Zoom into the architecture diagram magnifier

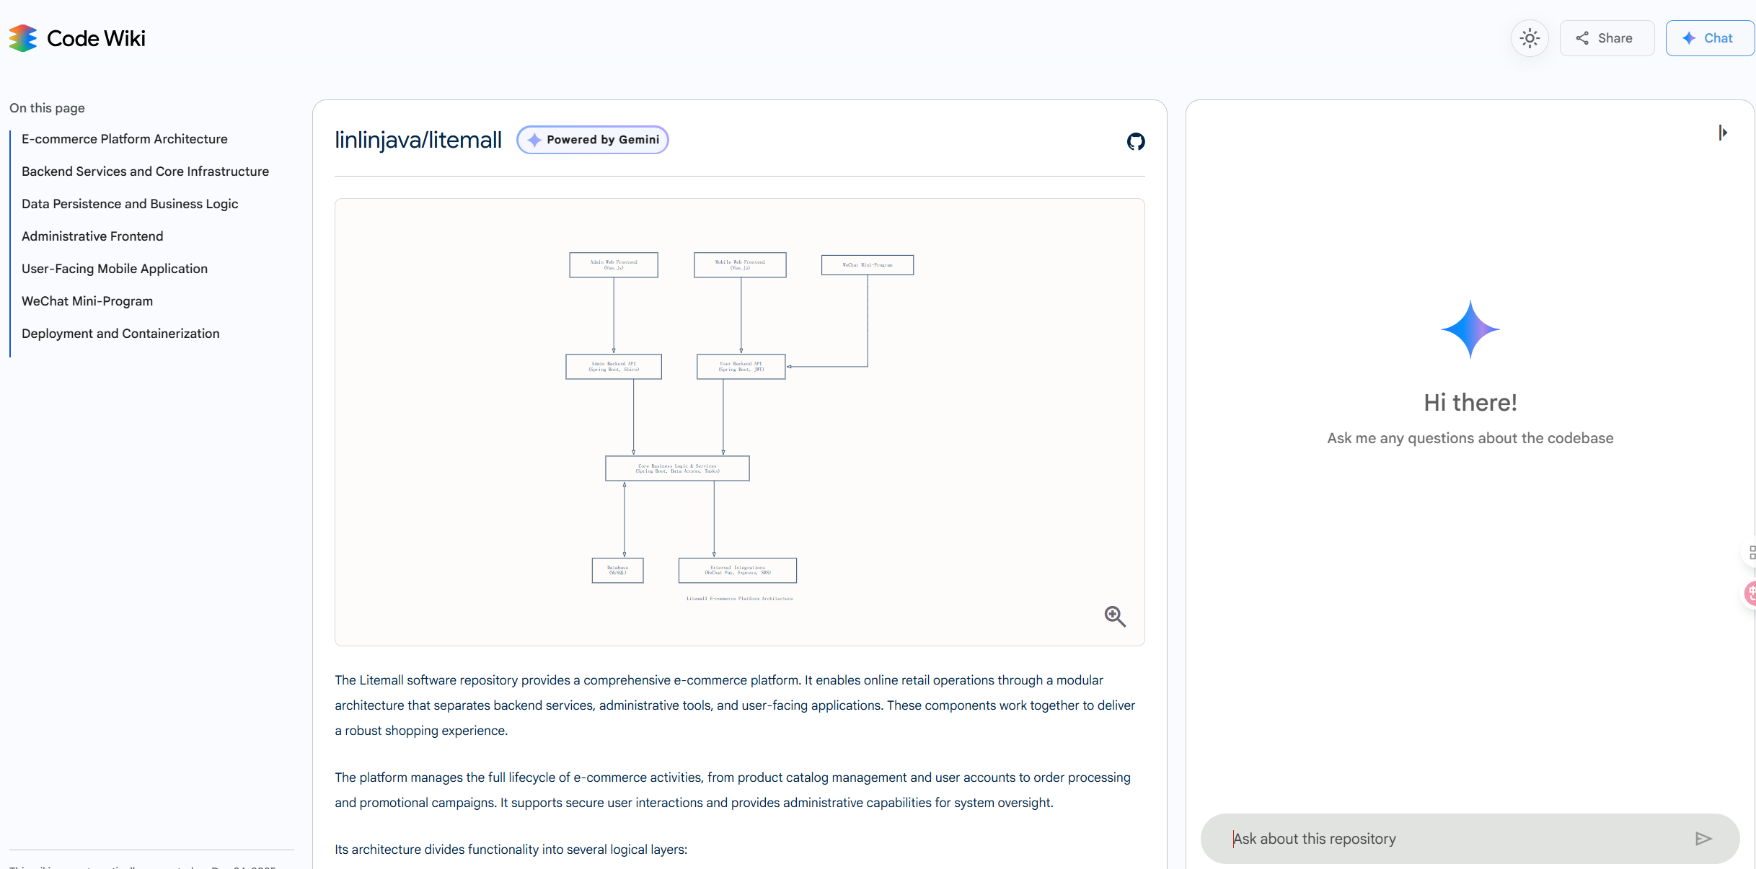point(1115,616)
